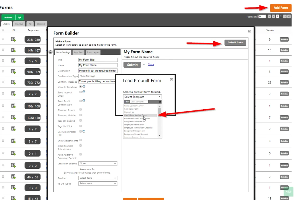Screen dimensions: 294x200
Task: Select Credit Card Update Form template
Action: [x=135, y=115]
